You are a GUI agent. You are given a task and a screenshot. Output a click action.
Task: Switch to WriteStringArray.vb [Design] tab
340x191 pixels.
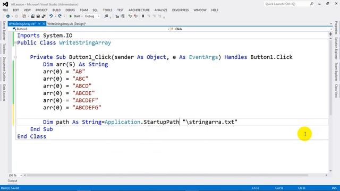pos(66,24)
